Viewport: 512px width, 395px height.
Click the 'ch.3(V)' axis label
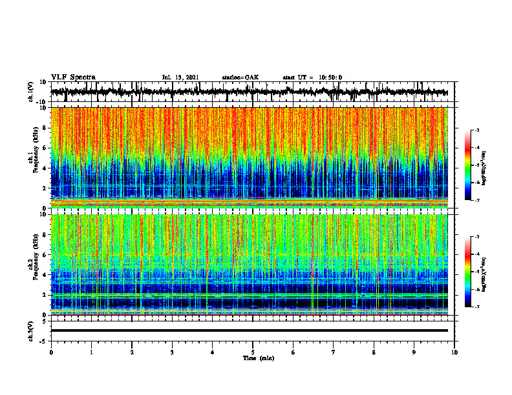tap(31, 331)
